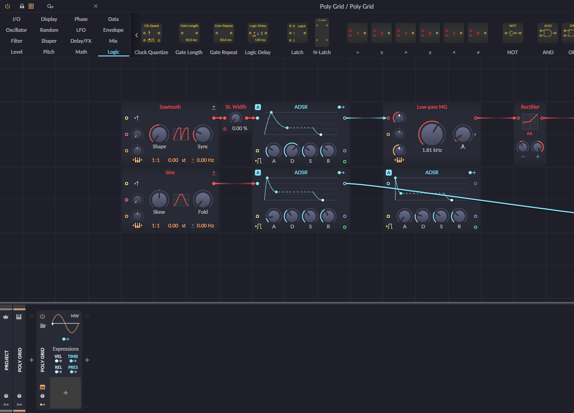Viewport: 574px width, 413px height.
Task: Pick the greater-or-equal (≥) comparator module
Action: (x=381, y=33)
